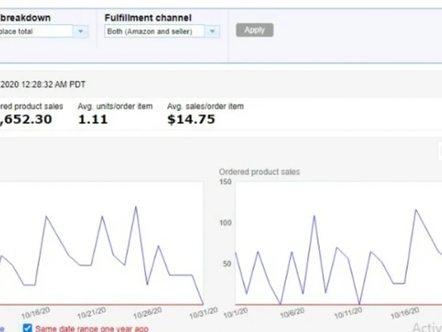Click the 1.11 avg units value
The image size is (442, 332).
click(x=93, y=119)
